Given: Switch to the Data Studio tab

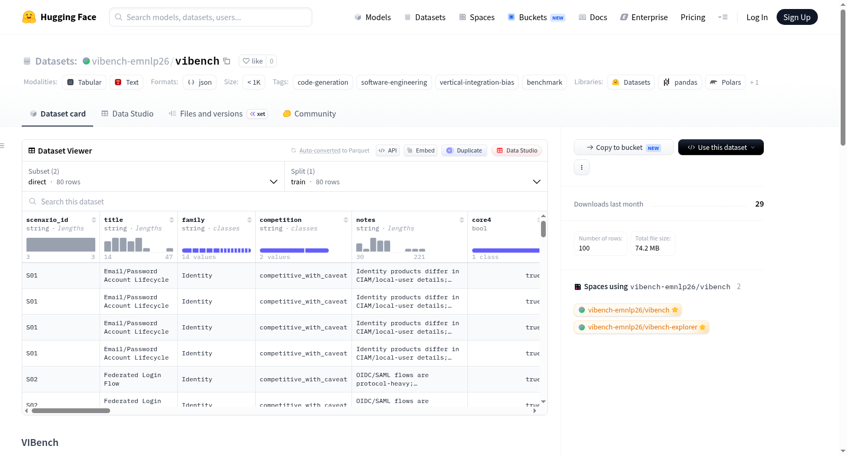Looking at the screenshot, I should pyautogui.click(x=128, y=113).
